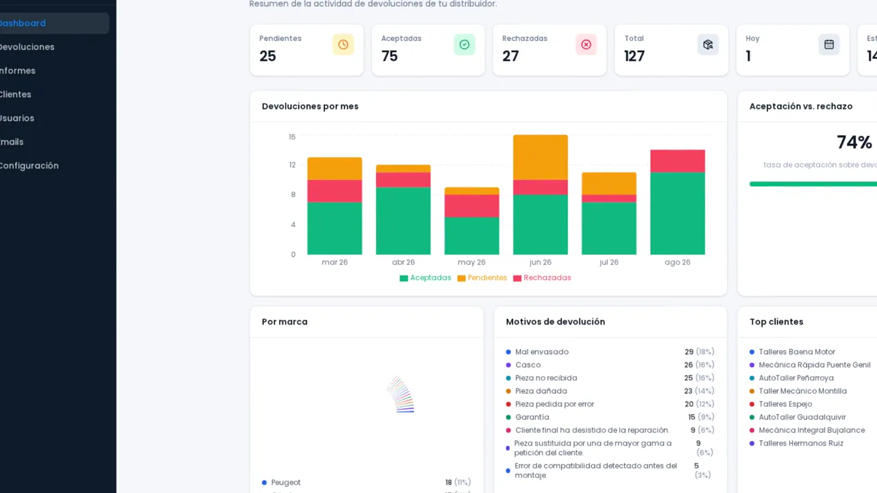
Task: Click the client 'Talleres Baena Motor'
Action: 797,352
